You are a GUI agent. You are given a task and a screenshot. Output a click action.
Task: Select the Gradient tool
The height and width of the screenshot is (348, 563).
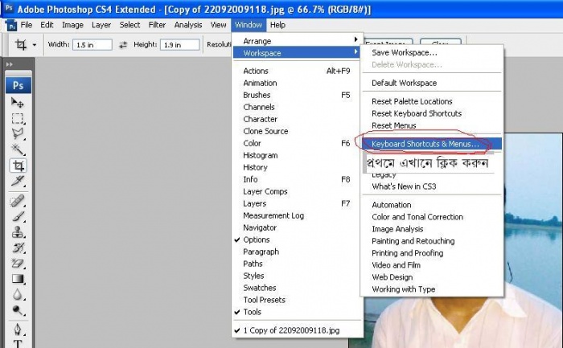(x=18, y=279)
